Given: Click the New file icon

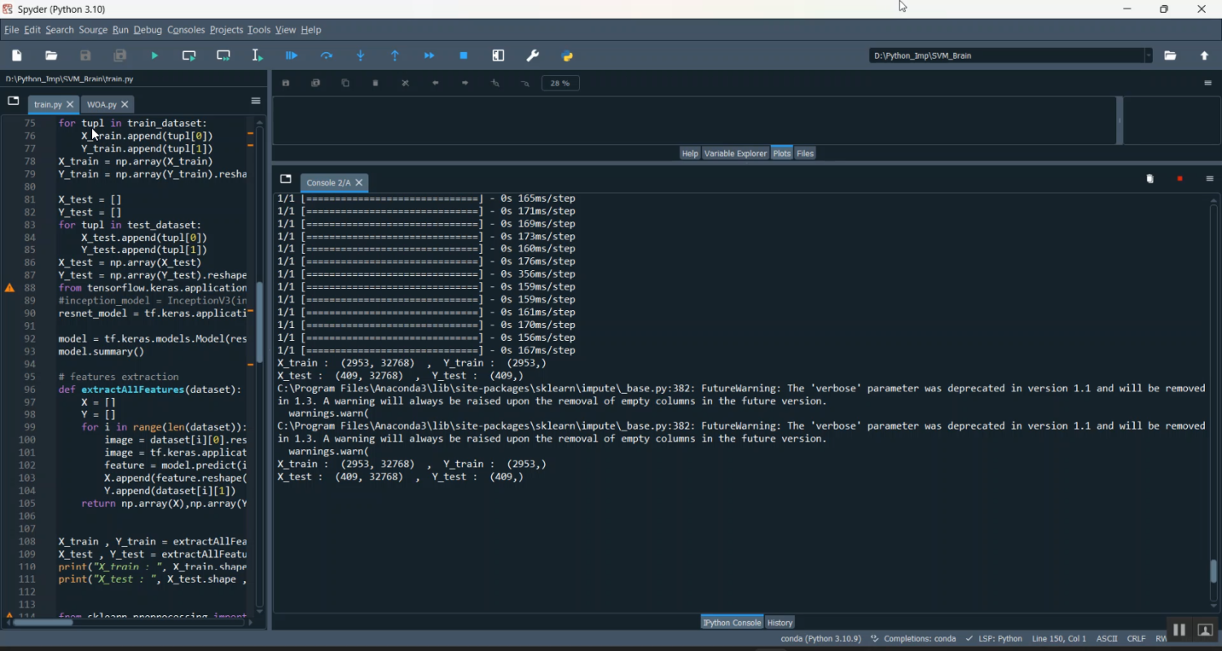Looking at the screenshot, I should coord(17,56).
